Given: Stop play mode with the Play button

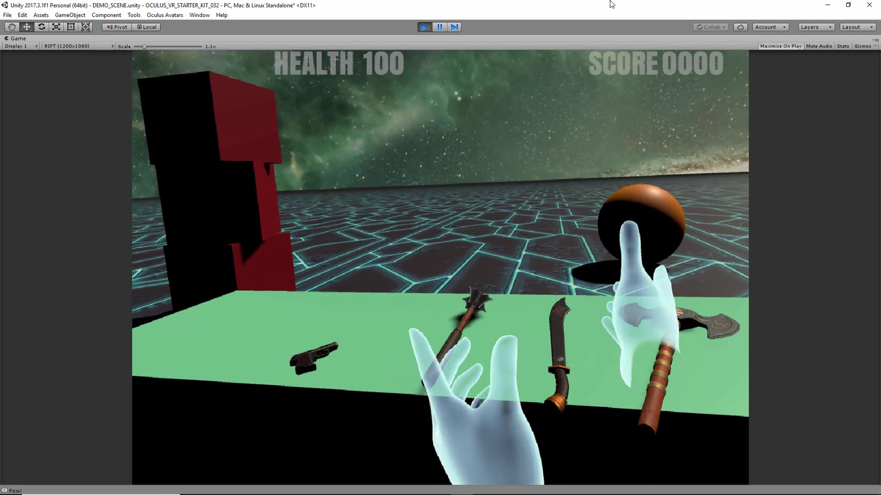Looking at the screenshot, I should click(425, 27).
